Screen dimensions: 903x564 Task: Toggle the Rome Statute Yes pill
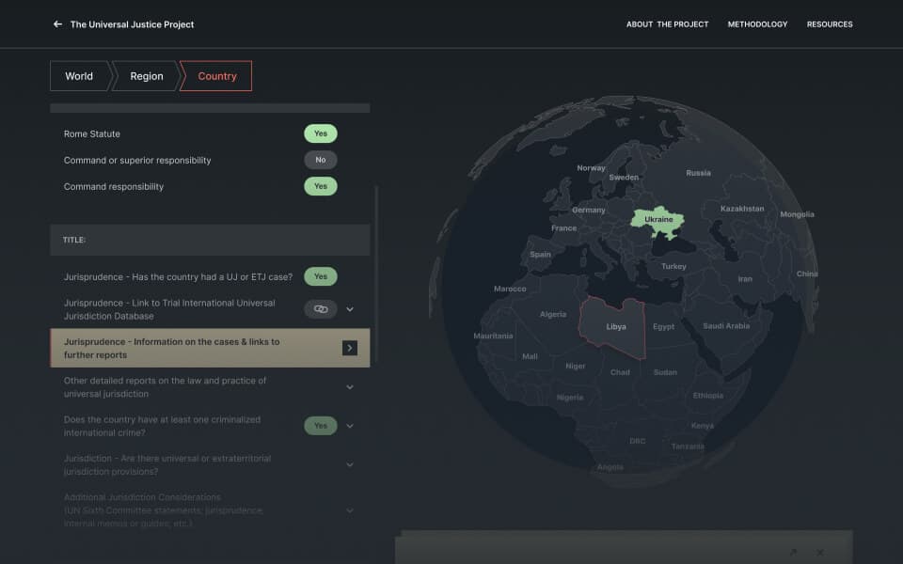pos(321,134)
